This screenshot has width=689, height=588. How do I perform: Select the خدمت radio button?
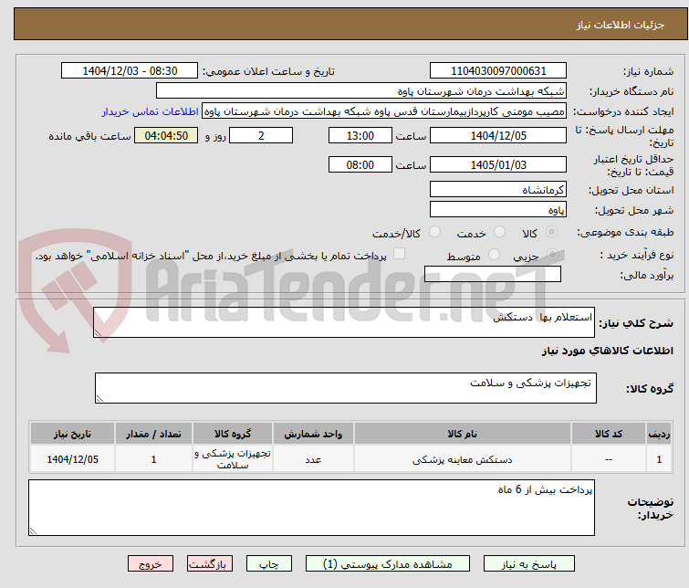tap(499, 232)
